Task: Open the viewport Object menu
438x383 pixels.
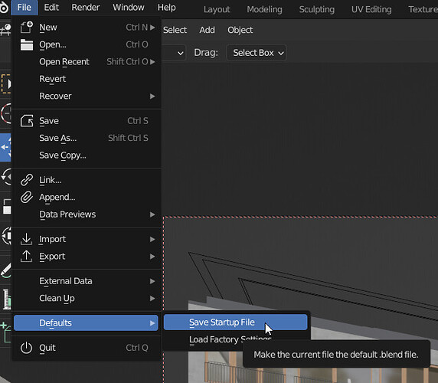Action: [240, 30]
